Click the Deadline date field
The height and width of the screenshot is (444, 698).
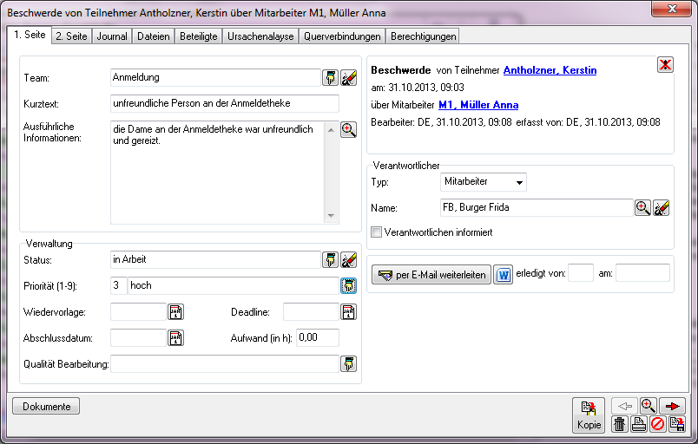[x=311, y=312]
